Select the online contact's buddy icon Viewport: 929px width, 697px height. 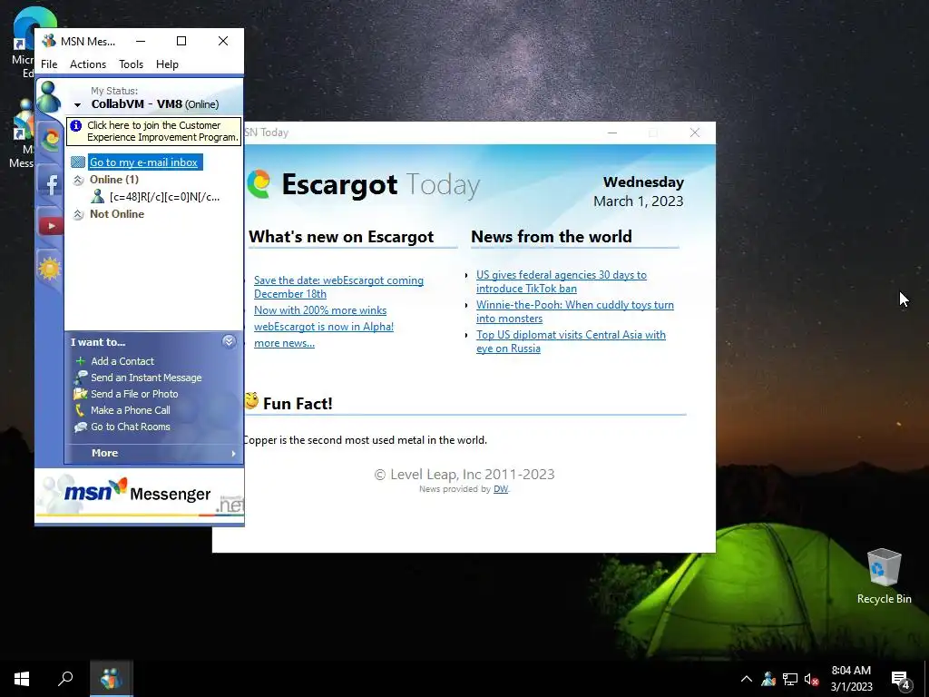[x=98, y=197]
